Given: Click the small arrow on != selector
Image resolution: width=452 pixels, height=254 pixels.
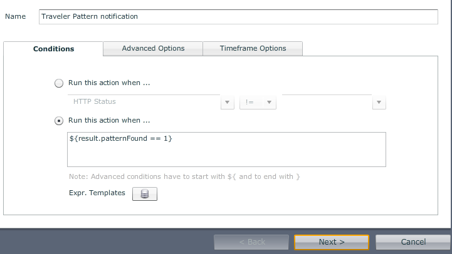Looking at the screenshot, I should point(269,102).
